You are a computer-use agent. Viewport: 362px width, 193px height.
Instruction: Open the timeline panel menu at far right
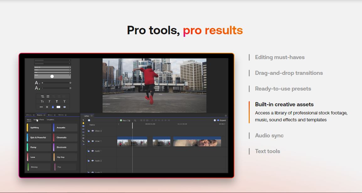tap(226, 116)
